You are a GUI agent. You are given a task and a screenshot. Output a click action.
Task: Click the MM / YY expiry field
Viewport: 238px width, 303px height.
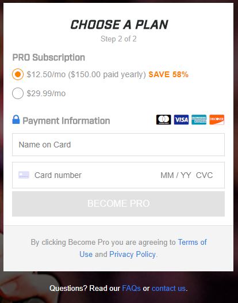point(176,175)
